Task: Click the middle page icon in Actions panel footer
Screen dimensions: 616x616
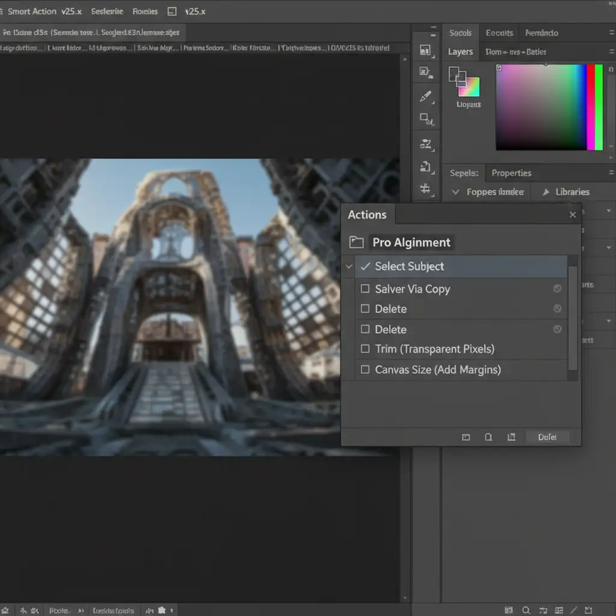Action: tap(488, 437)
